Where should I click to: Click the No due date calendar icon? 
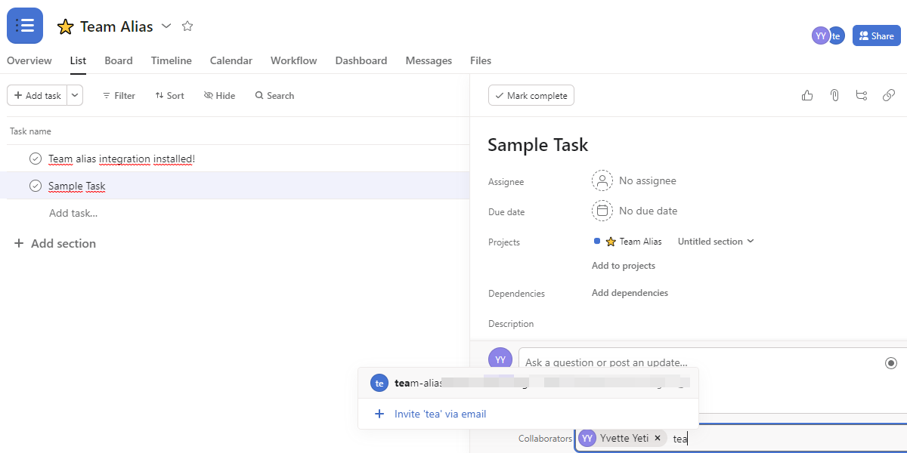(602, 211)
